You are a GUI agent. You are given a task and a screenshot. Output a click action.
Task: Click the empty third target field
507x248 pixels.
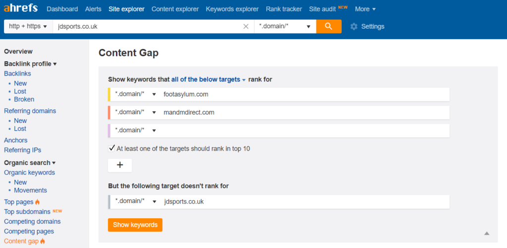[304, 130]
